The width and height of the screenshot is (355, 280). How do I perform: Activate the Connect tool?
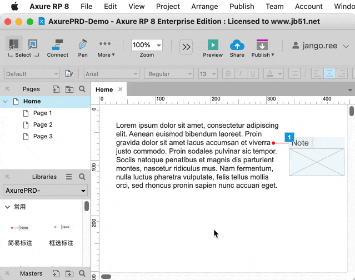[x=58, y=48]
